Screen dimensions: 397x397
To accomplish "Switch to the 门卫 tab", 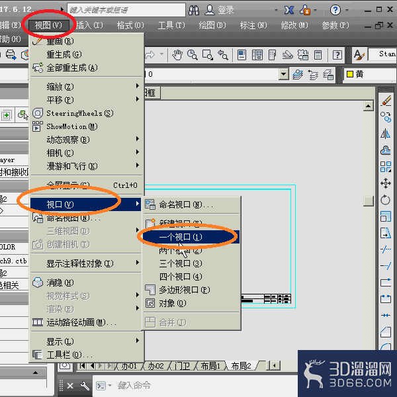I will 183,366.
